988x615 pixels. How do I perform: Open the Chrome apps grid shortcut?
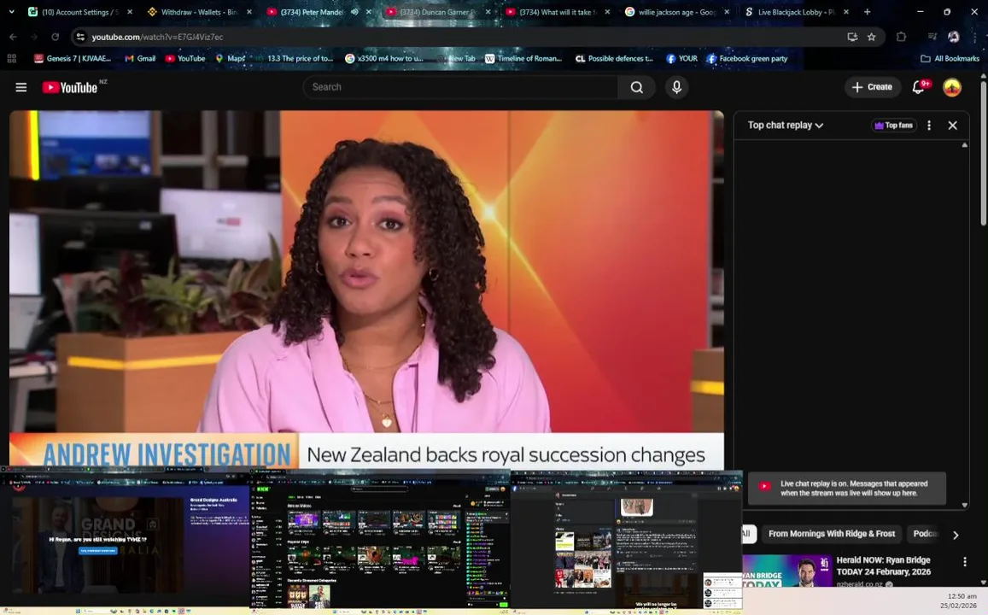click(11, 58)
